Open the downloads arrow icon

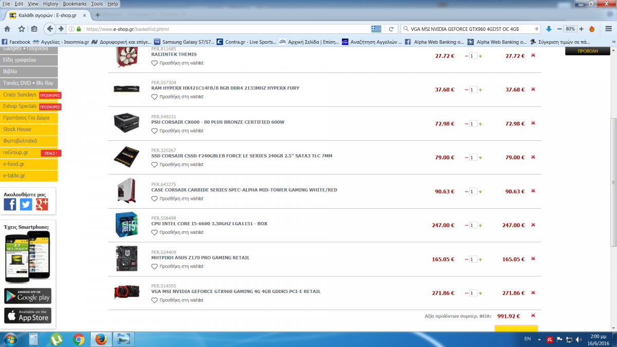pos(549,29)
